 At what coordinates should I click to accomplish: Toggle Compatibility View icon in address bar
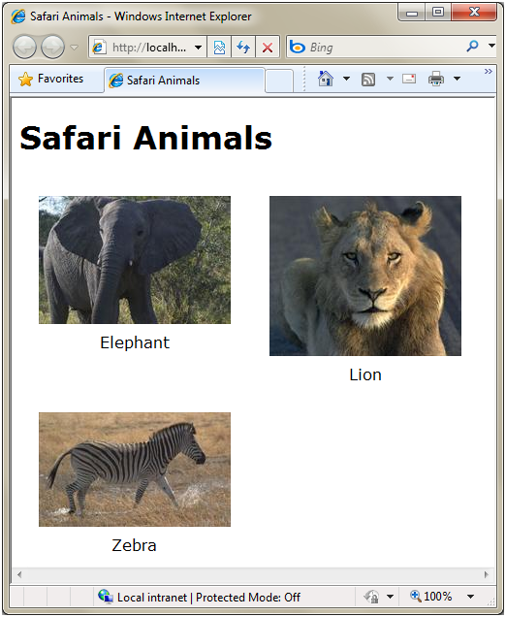pos(219,48)
